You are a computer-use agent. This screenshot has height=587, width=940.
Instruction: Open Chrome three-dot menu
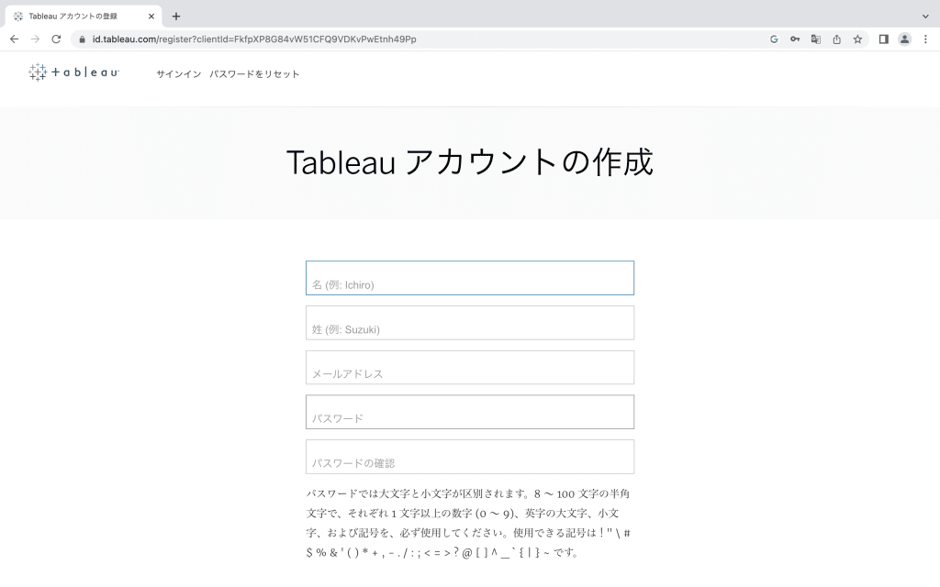925,39
